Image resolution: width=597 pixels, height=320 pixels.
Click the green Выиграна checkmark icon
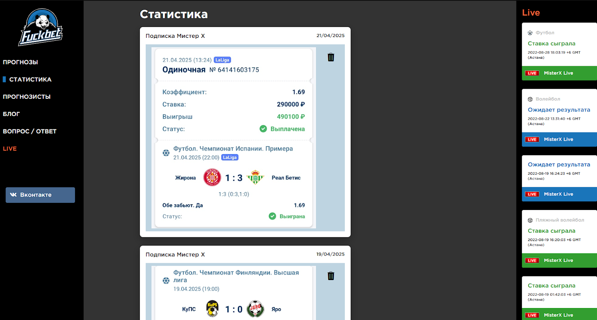[x=272, y=216]
